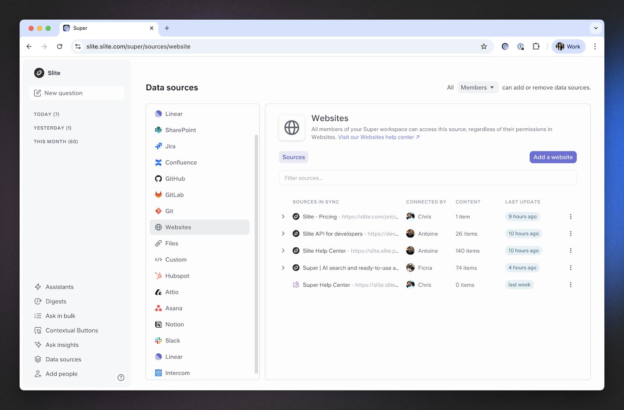Open the Custom data source
The height and width of the screenshot is (410, 624).
[199, 259]
